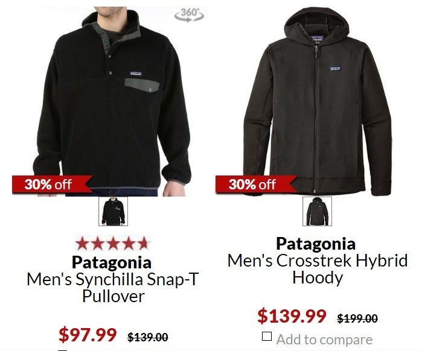
Task: Click the struck-through $199.00 original price
Action: pos(357,318)
